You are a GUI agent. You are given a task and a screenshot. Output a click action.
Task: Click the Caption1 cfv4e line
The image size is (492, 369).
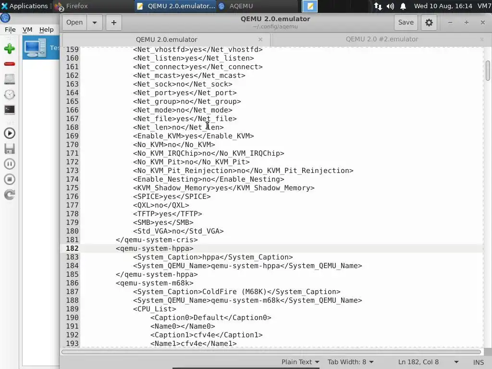pyautogui.click(x=206, y=335)
